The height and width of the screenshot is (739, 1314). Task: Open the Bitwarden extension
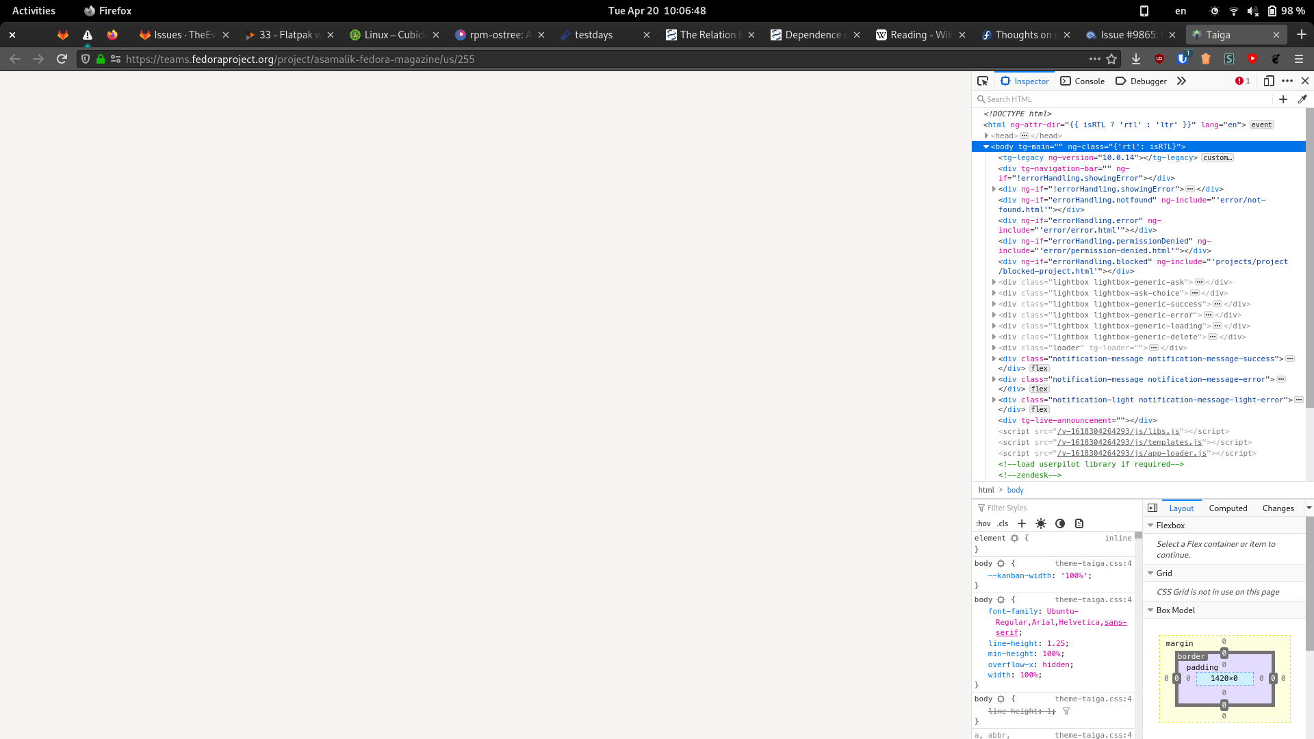point(1183,59)
